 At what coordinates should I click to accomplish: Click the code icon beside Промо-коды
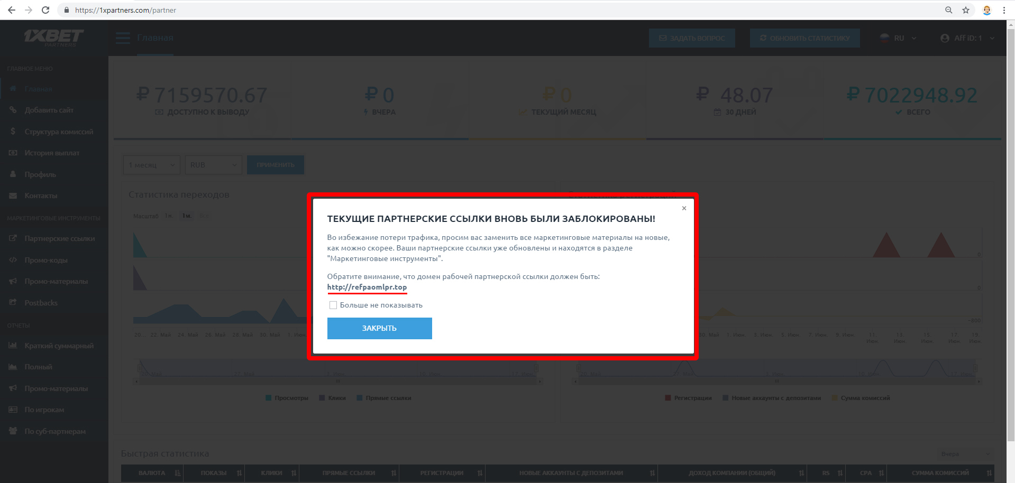pos(13,260)
